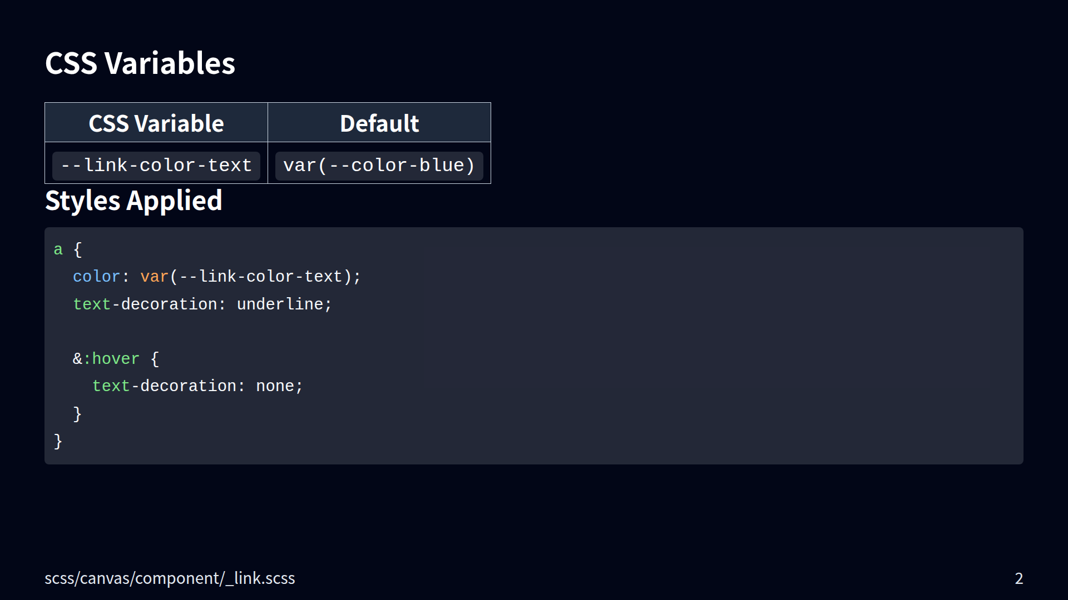The width and height of the screenshot is (1068, 600).
Task: Click the final closing brace of the rule
Action: click(x=58, y=442)
